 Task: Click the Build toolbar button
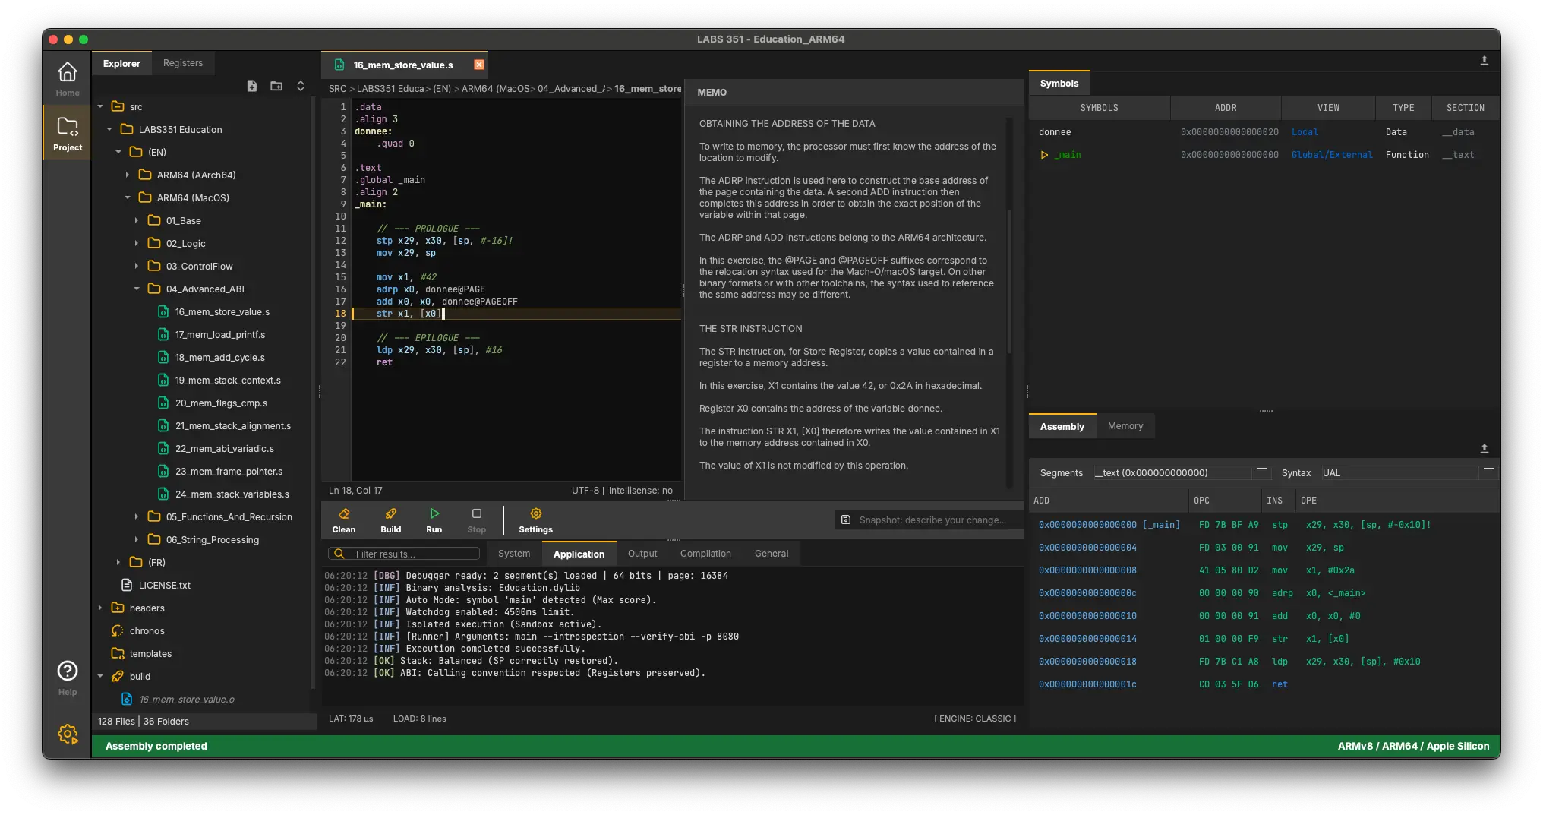[390, 520]
